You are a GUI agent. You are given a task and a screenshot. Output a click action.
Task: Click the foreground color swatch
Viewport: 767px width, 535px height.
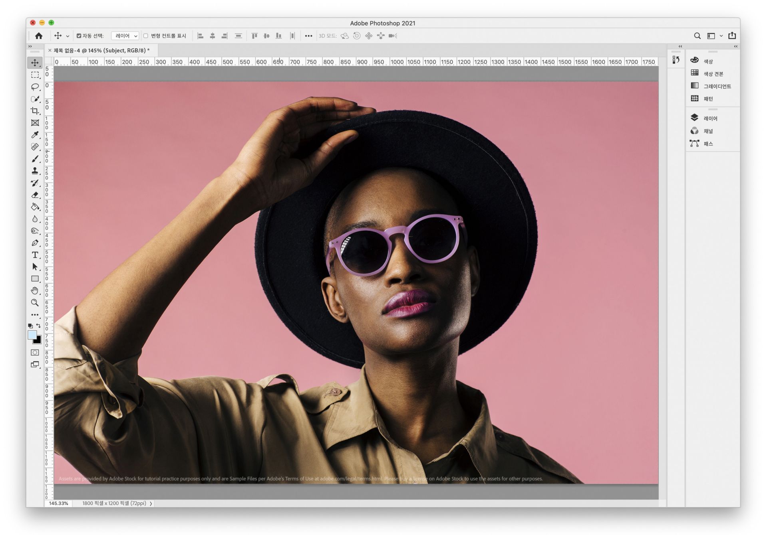(32, 335)
